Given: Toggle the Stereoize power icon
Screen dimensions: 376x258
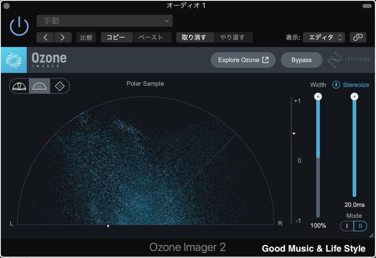Looking at the screenshot, I should point(336,85).
